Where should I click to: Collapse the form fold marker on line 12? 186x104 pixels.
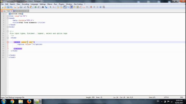pos(8,38)
